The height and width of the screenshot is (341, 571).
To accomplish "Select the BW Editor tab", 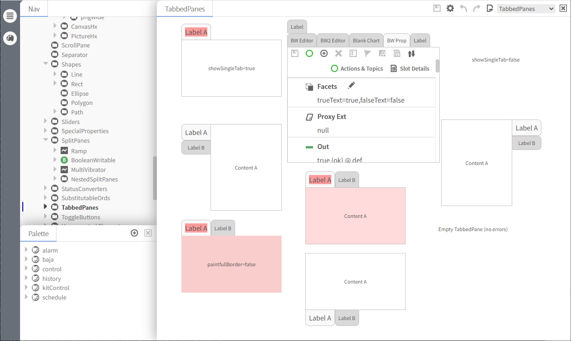I will point(302,41).
